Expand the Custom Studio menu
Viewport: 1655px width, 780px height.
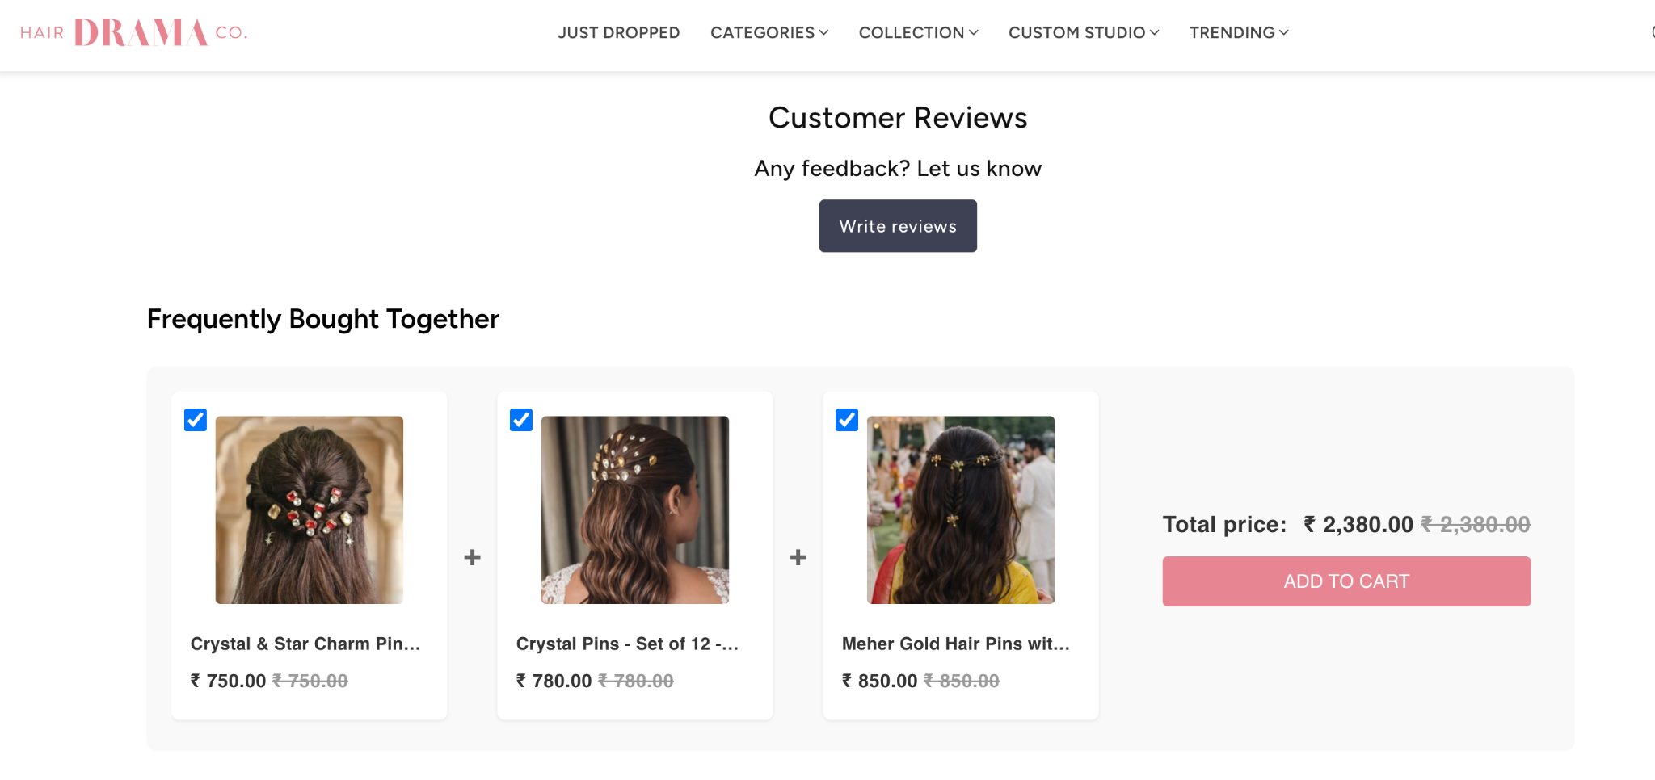point(1084,33)
